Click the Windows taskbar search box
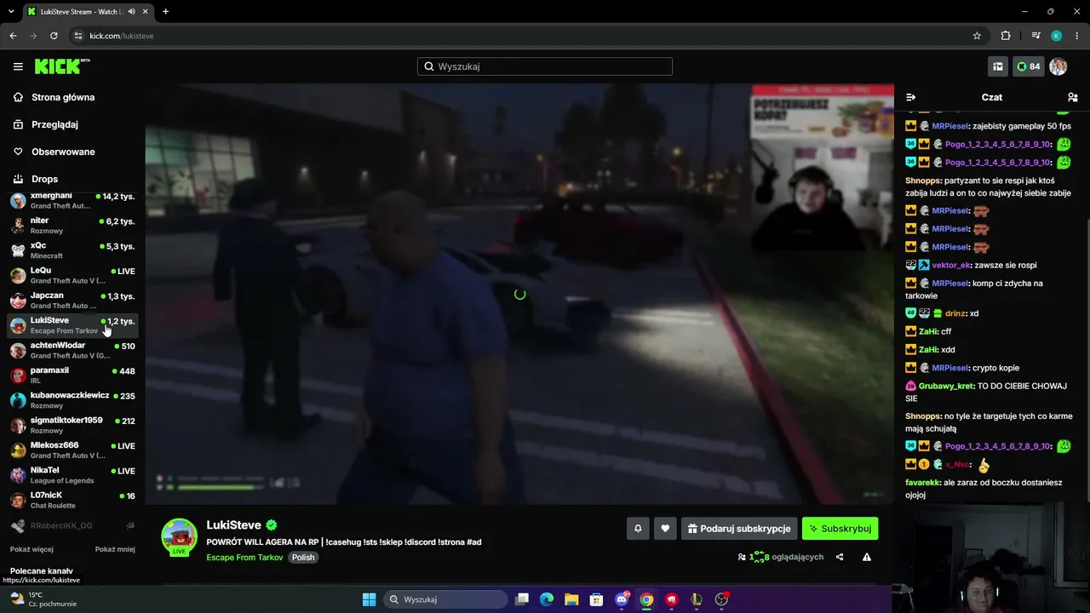This screenshot has height=613, width=1090. (445, 599)
